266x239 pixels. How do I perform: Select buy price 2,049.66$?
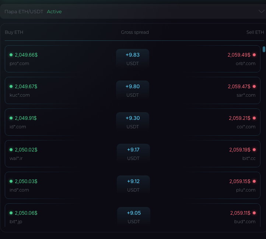tap(26, 55)
